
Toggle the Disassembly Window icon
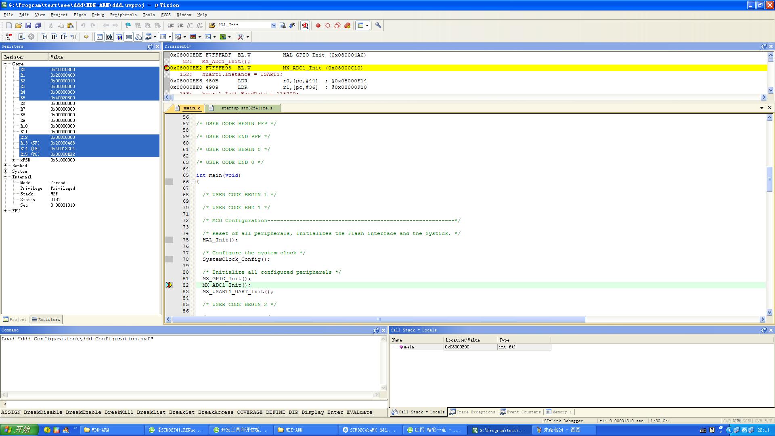(x=109, y=37)
